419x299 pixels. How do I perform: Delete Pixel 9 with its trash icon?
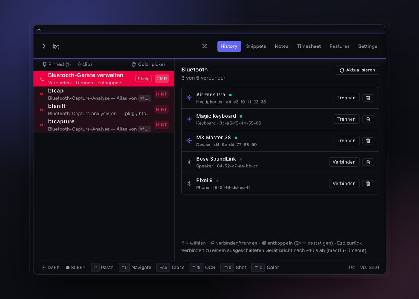pyautogui.click(x=368, y=184)
